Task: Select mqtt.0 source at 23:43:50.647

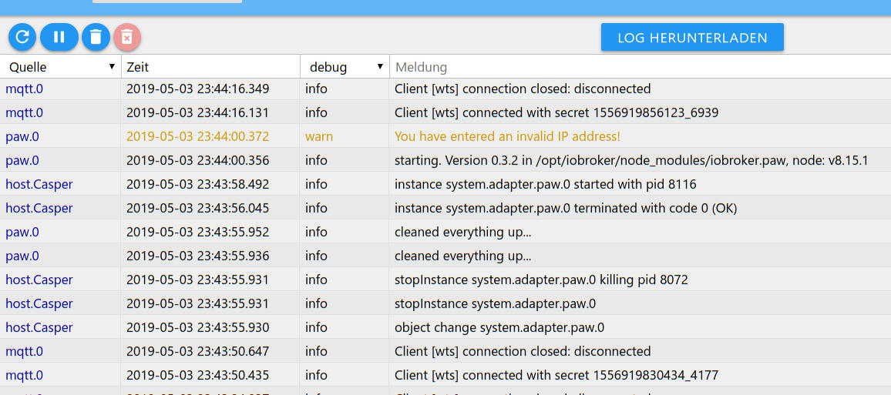Action: click(x=25, y=351)
